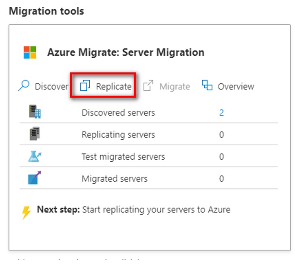Image resolution: width=295 pixels, height=264 pixels.
Task: Open the Discovered servers count 2 link
Action: click(221, 113)
